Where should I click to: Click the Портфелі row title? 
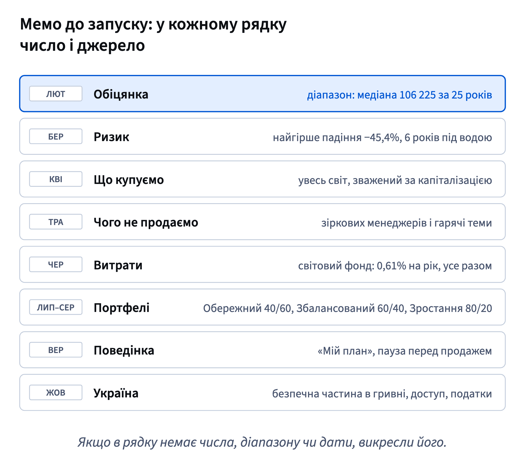click(x=122, y=308)
